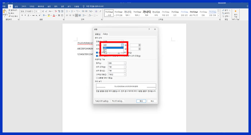The width and height of the screenshot is (251, 135).
Task: Click the spacing value spinner arrows
Action: pyautogui.click(x=139, y=45)
